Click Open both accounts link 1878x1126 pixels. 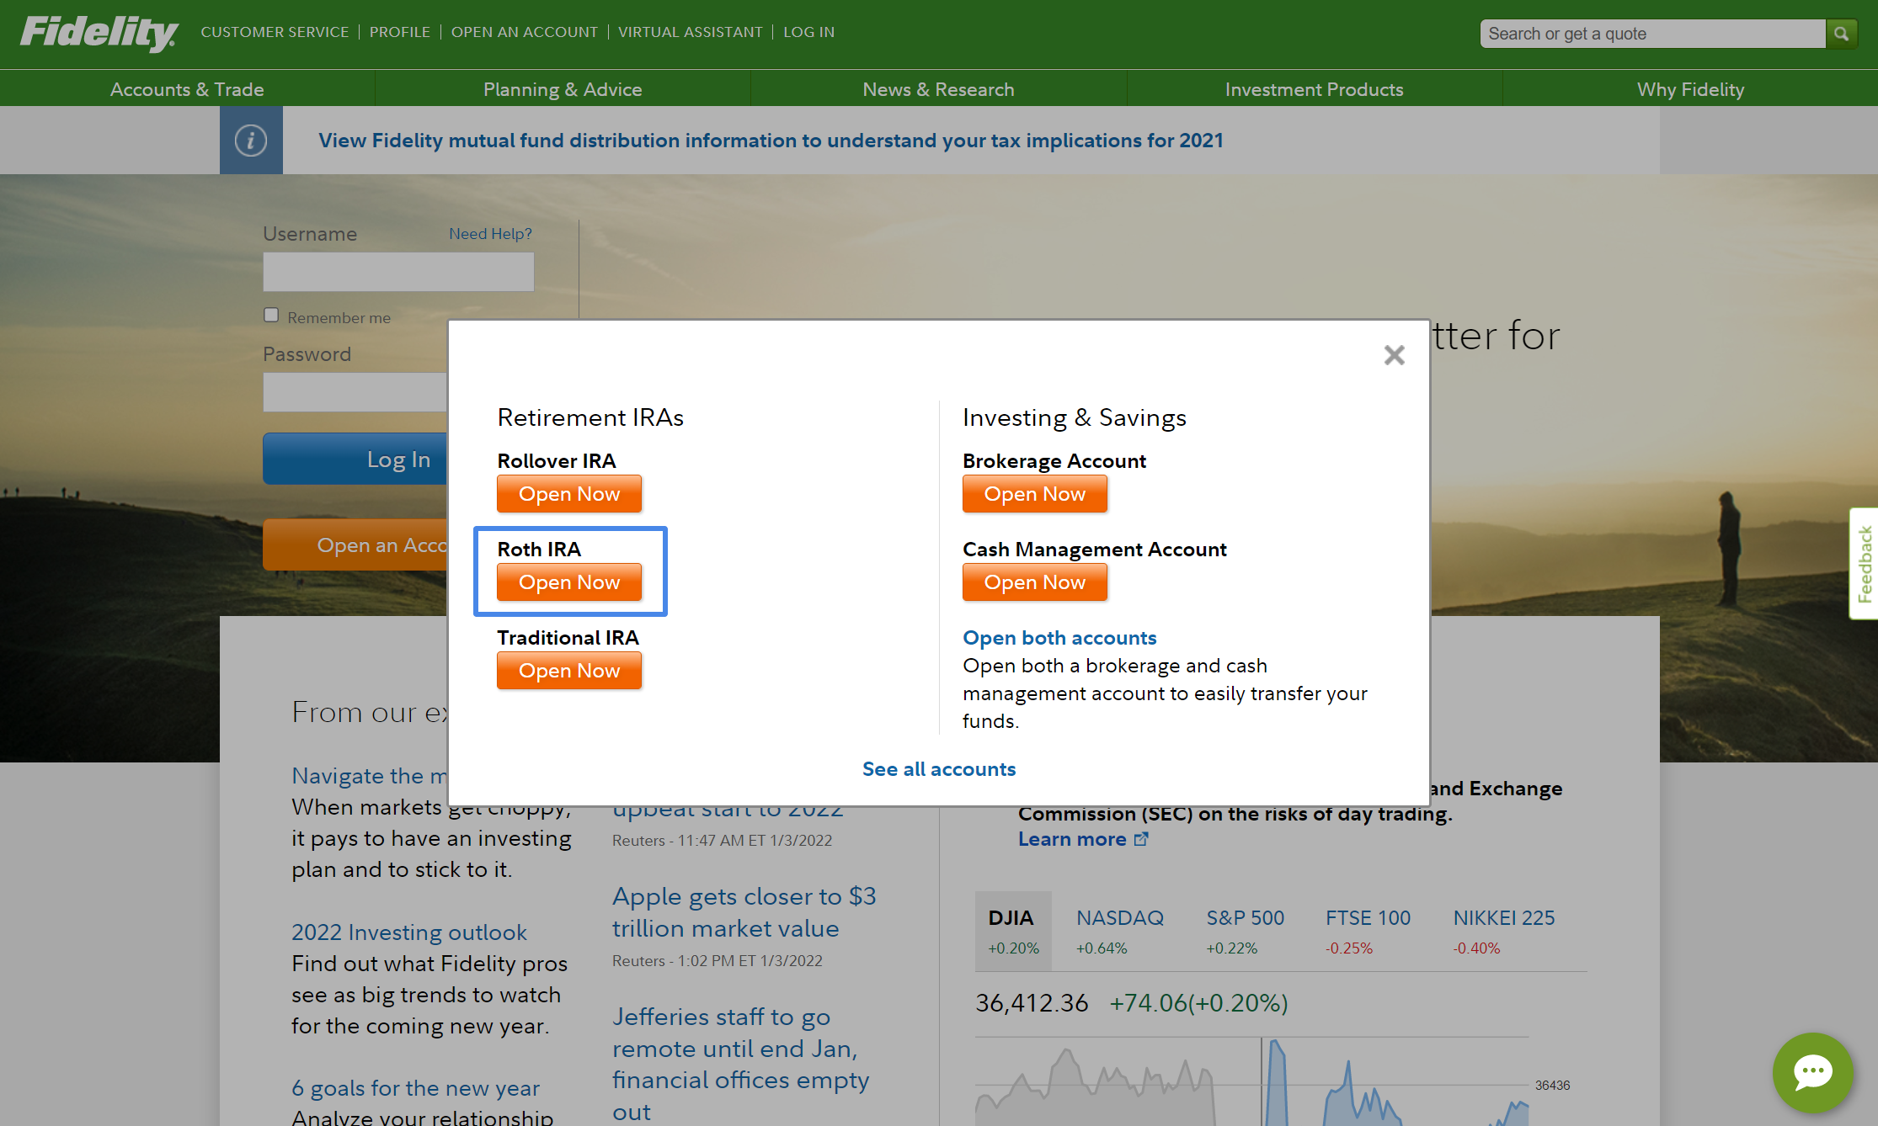coord(1059,638)
